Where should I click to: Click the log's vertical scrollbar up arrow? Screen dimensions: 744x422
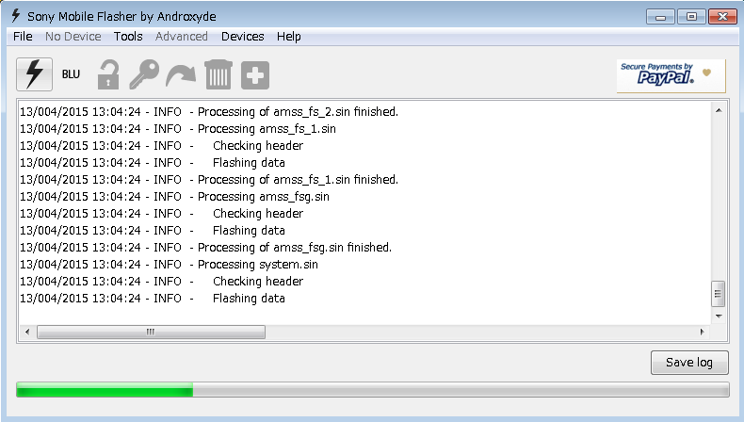719,110
